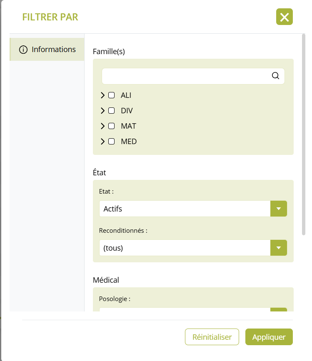Unfold the MAT family chevron
The width and height of the screenshot is (312, 361).
point(103,126)
